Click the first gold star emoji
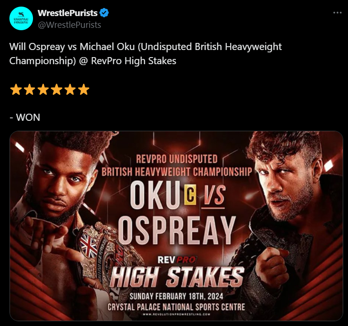 tap(16, 89)
